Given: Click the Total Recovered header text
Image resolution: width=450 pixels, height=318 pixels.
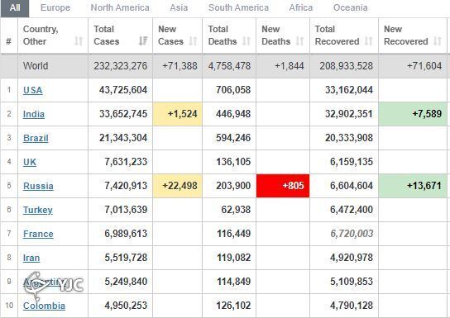Looking at the screenshot, I should tap(337, 36).
